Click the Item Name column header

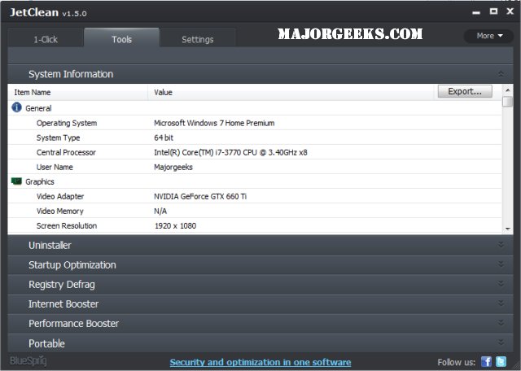[x=78, y=92]
